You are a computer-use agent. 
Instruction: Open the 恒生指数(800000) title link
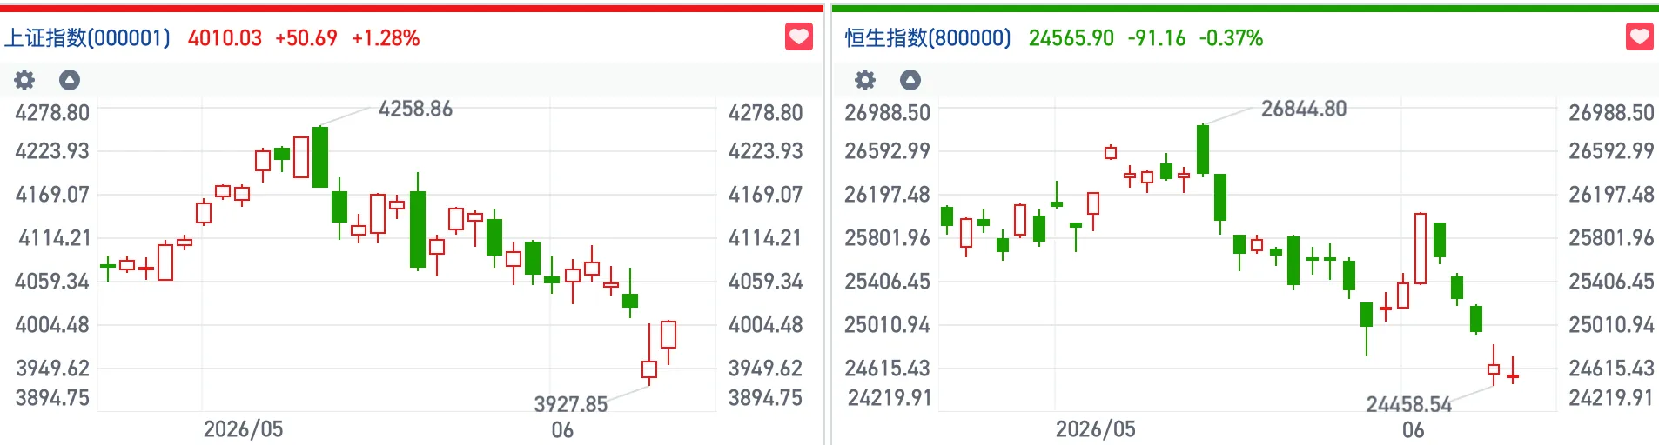tap(928, 38)
